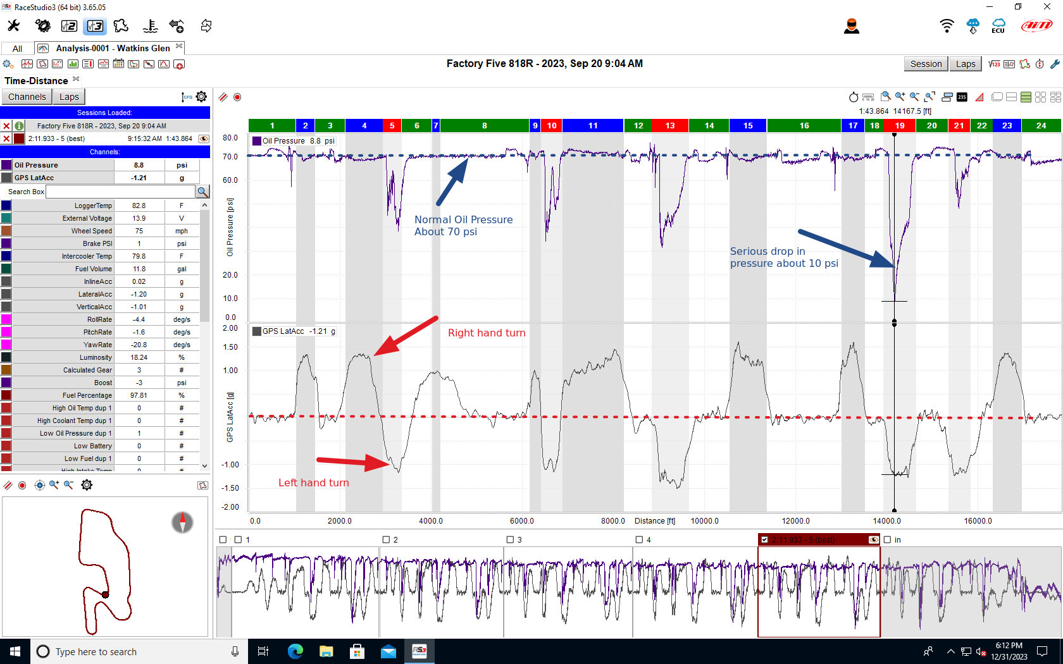Select the RS3 analysis icon
1063x664 pixels.
95,26
